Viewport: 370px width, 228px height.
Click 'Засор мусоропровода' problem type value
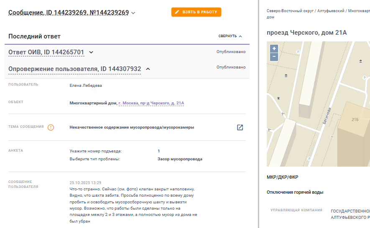tap(180, 159)
